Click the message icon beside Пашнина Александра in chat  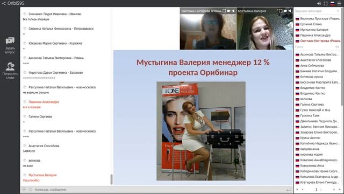click(x=25, y=102)
